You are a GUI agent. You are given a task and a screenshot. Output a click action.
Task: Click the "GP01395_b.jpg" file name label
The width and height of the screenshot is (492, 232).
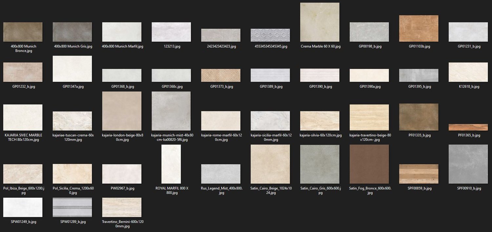420,87
